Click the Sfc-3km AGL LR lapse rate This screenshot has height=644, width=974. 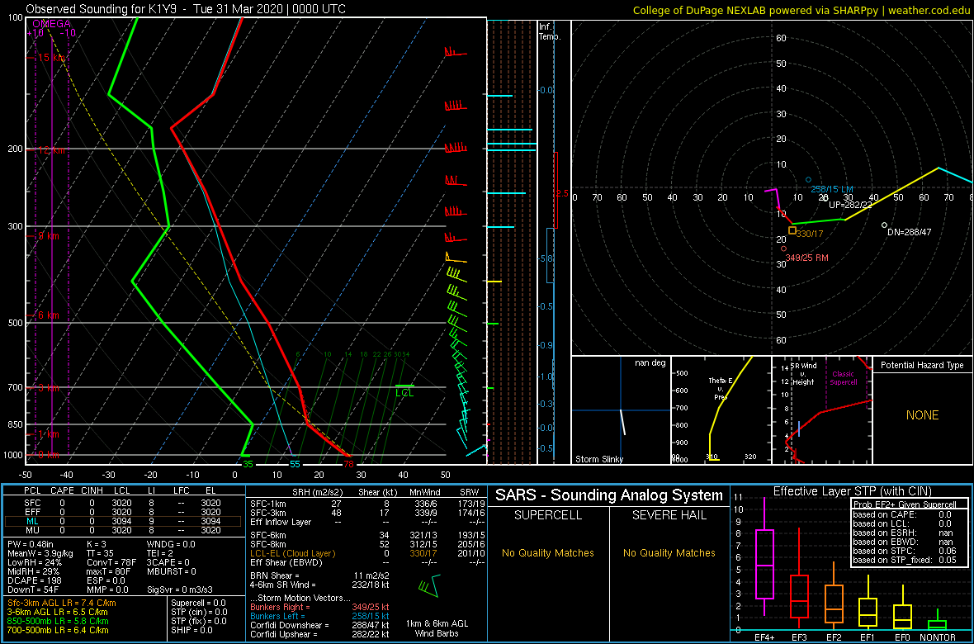pyautogui.click(x=62, y=603)
